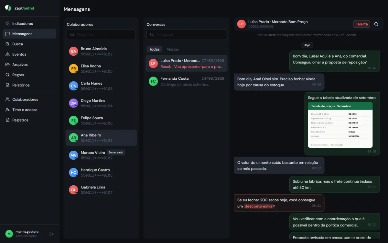Click the marina.gestora user name

click(27, 231)
